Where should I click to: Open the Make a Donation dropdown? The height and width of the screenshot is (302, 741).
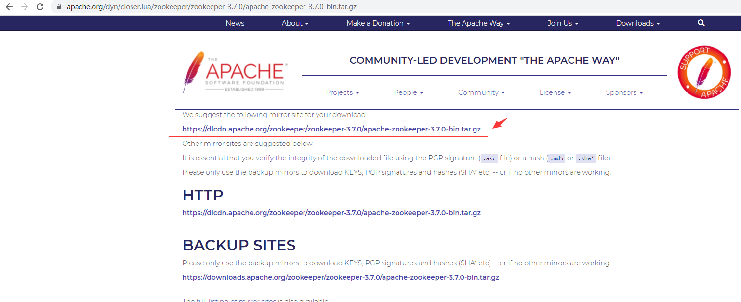(x=378, y=23)
